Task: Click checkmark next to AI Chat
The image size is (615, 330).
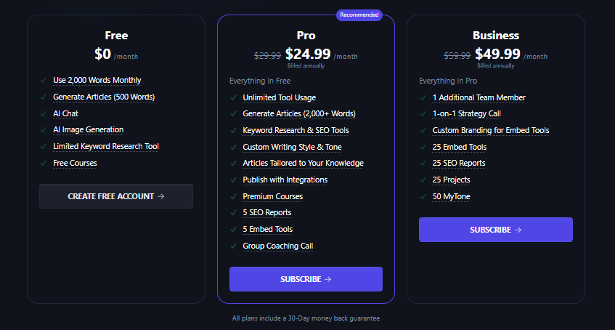Action: (x=43, y=113)
